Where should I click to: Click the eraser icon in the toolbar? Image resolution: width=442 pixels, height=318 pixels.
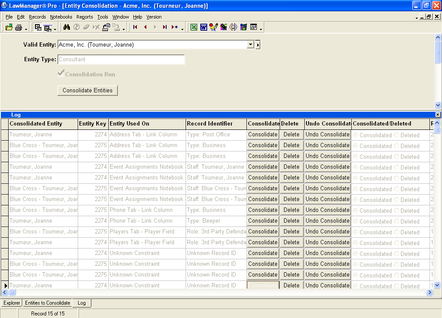86,27
